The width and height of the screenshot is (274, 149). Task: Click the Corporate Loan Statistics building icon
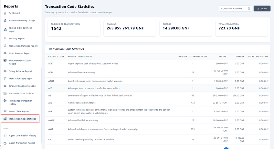pyautogui.click(x=5, y=93)
